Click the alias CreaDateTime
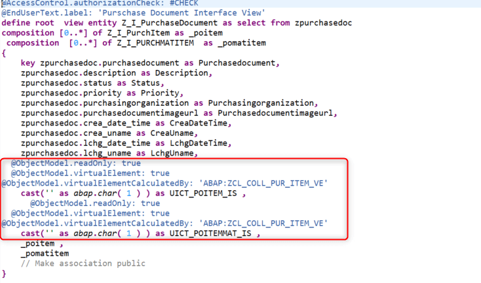 (198, 123)
